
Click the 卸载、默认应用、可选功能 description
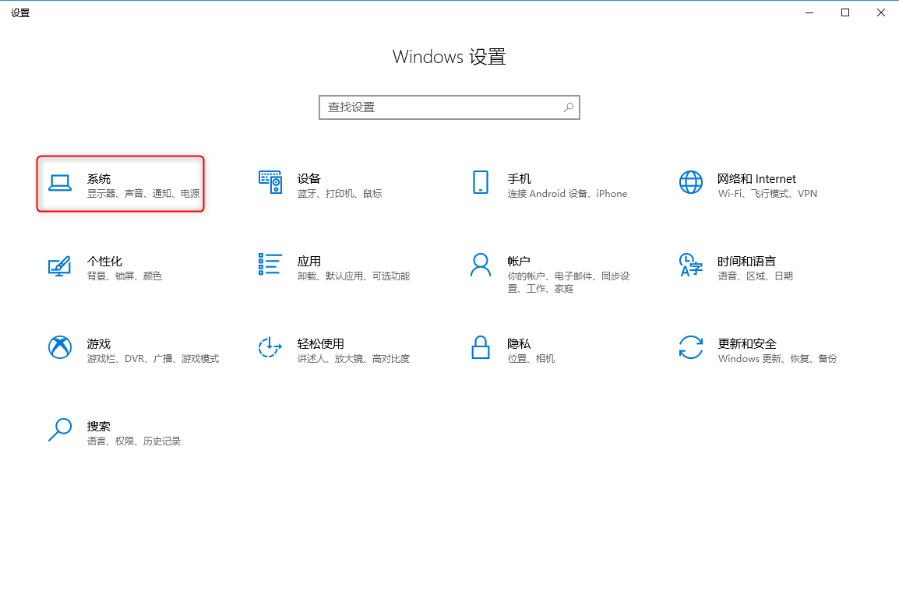click(354, 276)
